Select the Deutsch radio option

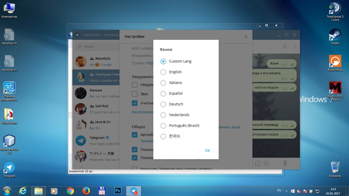coord(163,104)
